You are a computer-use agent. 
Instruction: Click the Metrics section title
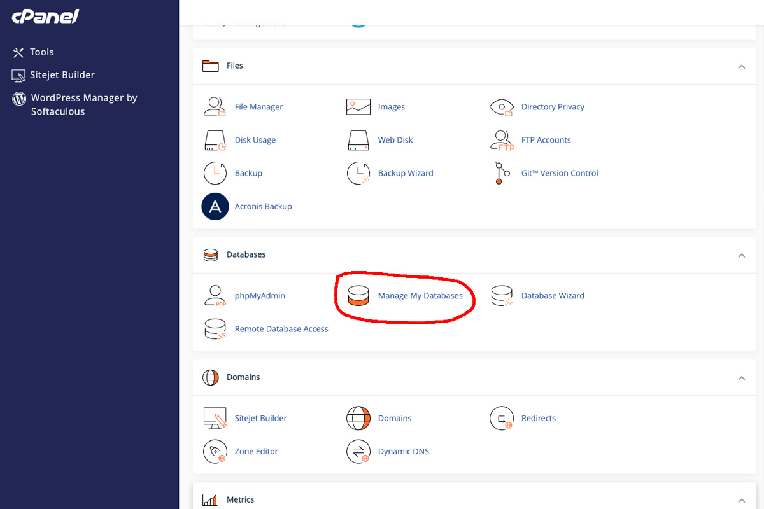tap(240, 500)
